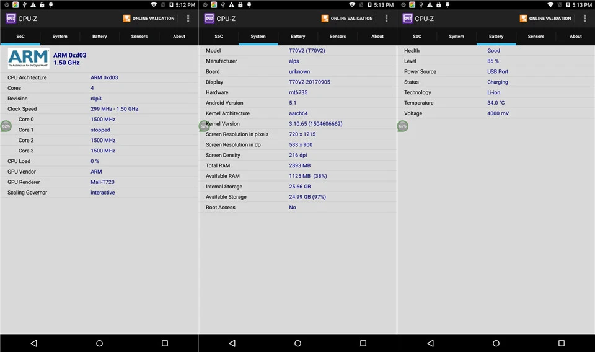Select Available Storage '24.99 GB (97%)'

(307, 197)
